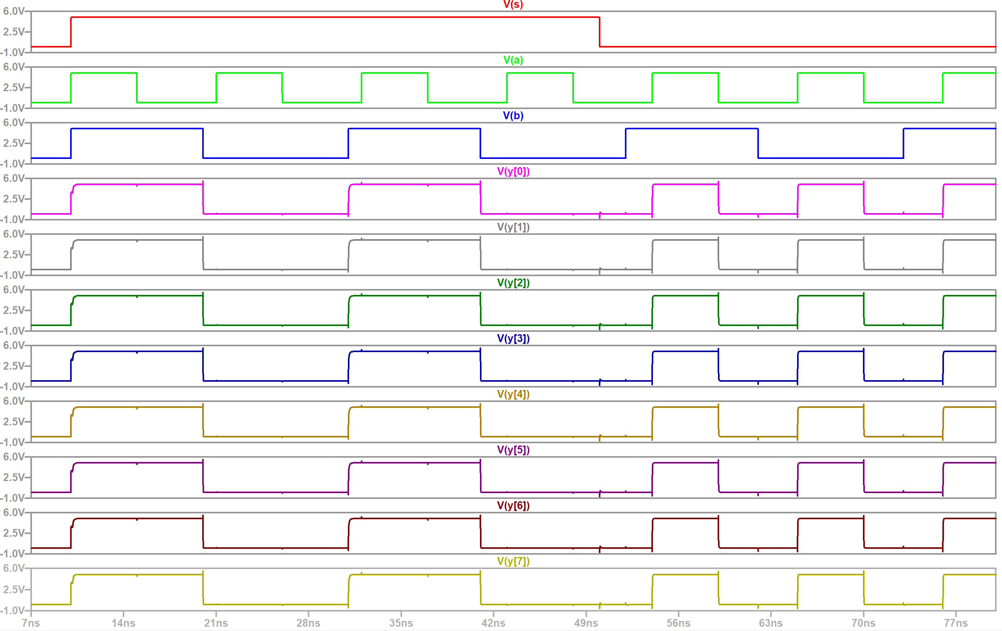This screenshot has width=1002, height=631.
Task: Click the V(a) trace label
Action: click(x=513, y=60)
